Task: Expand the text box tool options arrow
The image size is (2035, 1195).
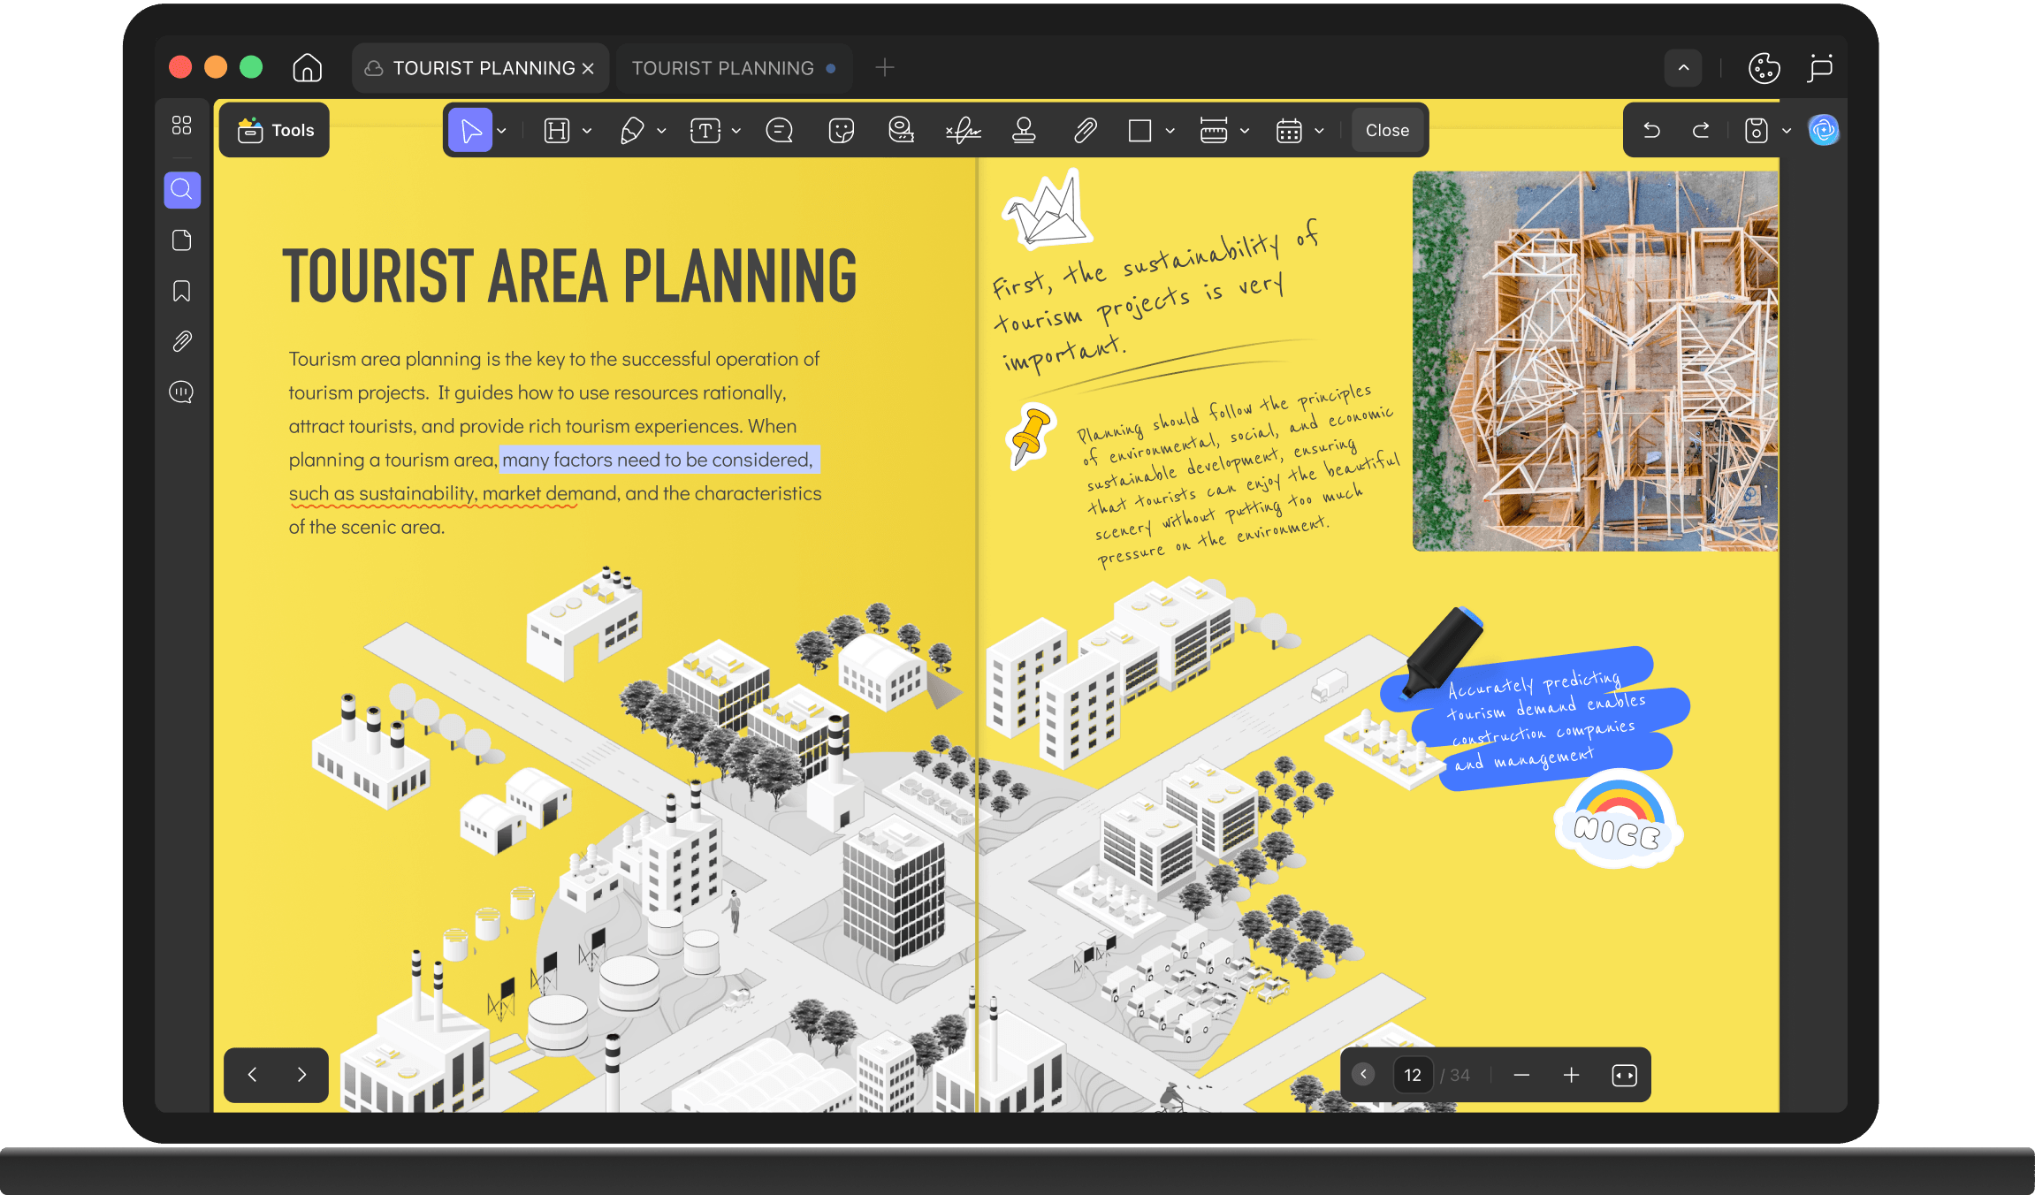Action: [x=736, y=131]
